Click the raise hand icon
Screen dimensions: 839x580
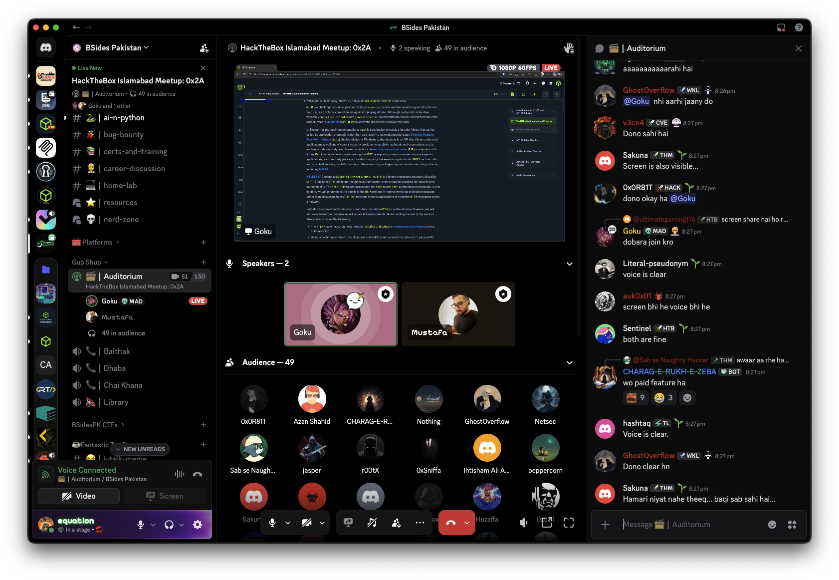tap(569, 48)
